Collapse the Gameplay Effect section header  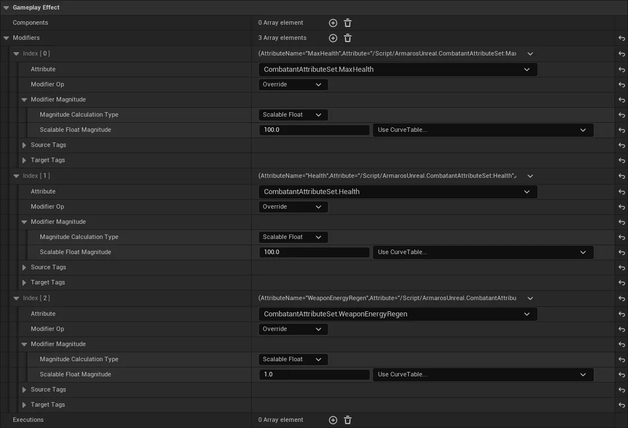tap(6, 7)
